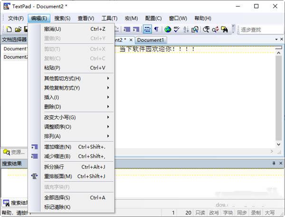Toggle visible paragraph marks (¶) icon
The width and height of the screenshot is (285, 217).
pos(156,29)
